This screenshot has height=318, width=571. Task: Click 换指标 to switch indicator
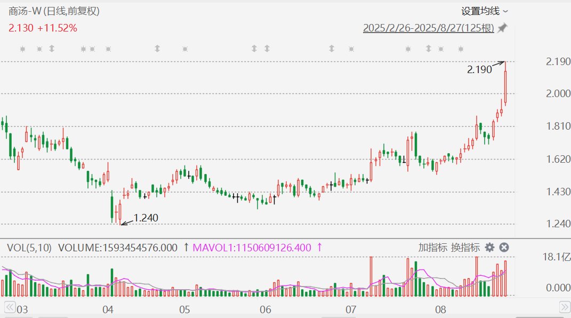click(x=465, y=248)
